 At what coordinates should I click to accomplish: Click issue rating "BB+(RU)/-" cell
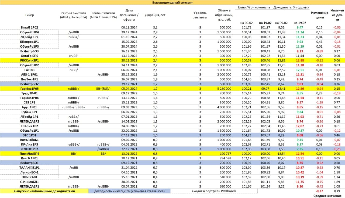click(x=103, y=88)
